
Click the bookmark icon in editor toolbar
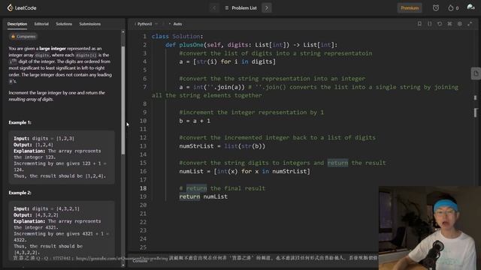click(x=419, y=23)
